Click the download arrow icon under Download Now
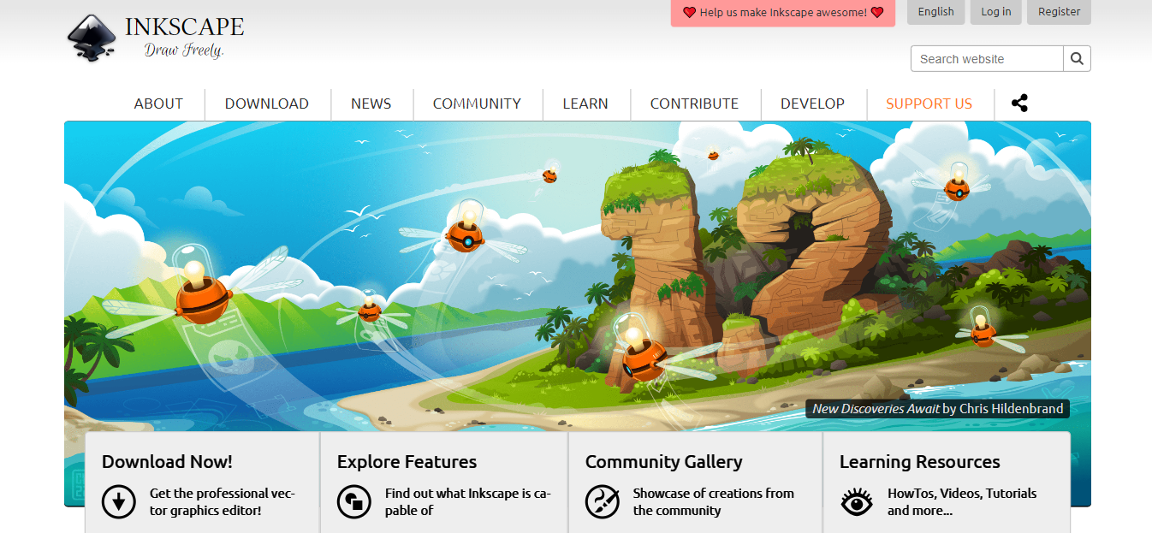Viewport: 1152px width, 533px height. (x=119, y=502)
